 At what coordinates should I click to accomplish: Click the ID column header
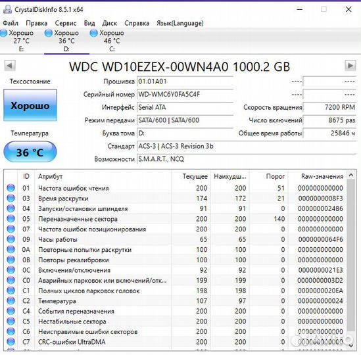26,176
